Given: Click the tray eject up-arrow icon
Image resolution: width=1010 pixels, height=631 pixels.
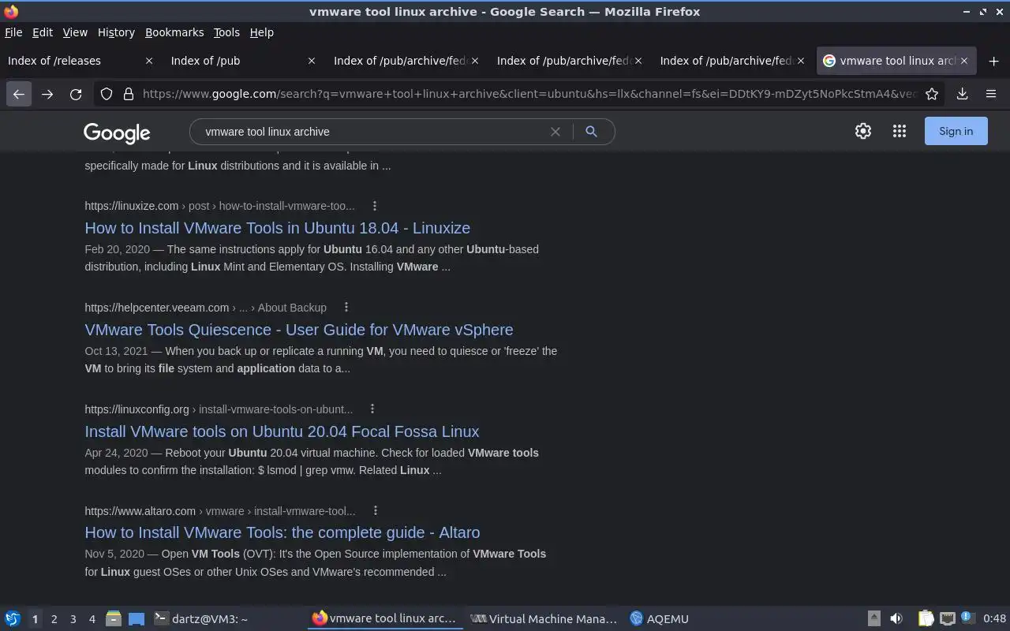Looking at the screenshot, I should [874, 618].
